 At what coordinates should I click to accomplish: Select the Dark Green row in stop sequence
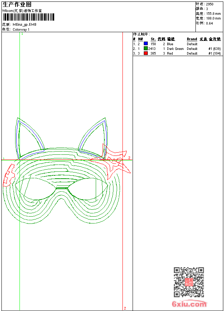(175, 48)
